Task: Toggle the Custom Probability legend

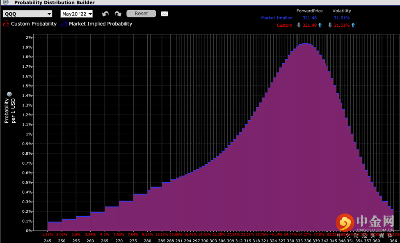Action: point(30,24)
